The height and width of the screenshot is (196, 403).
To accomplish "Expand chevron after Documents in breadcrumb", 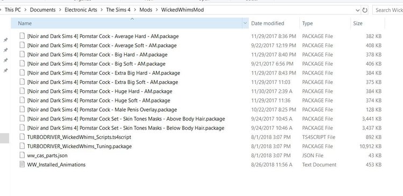I will [60, 10].
